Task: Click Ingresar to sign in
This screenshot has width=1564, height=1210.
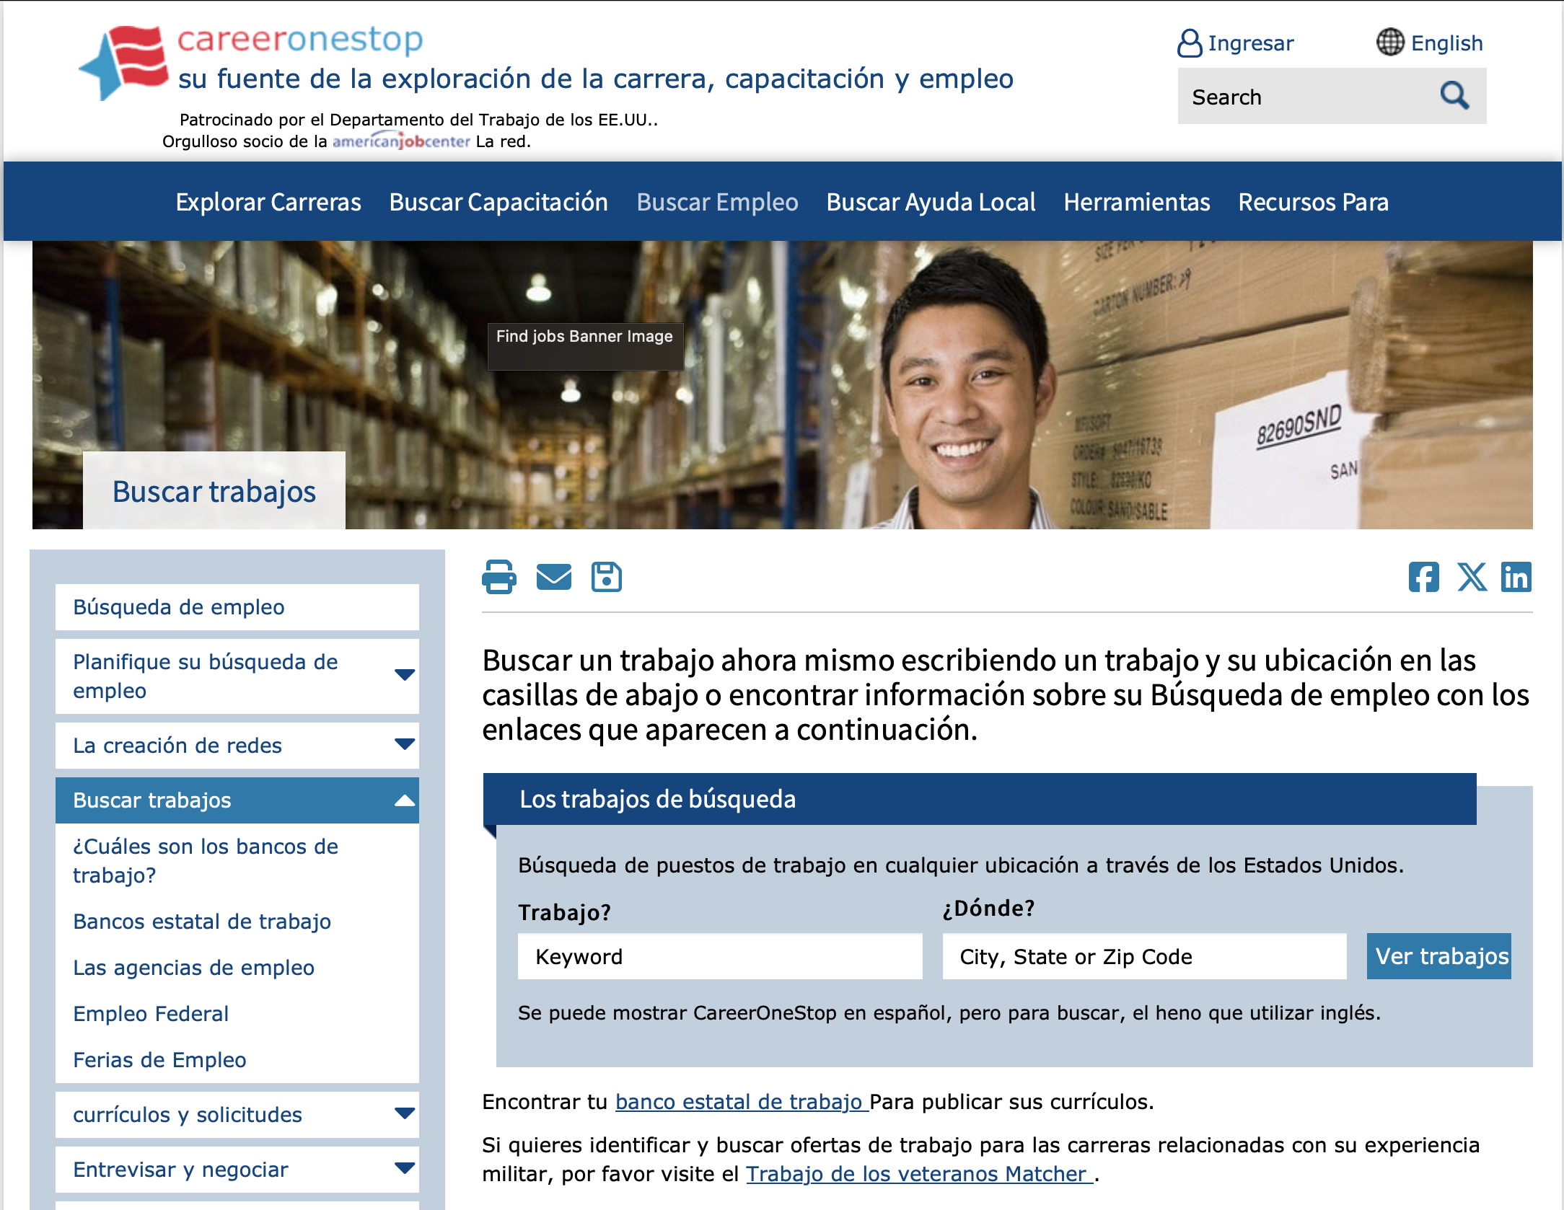Action: [x=1250, y=43]
